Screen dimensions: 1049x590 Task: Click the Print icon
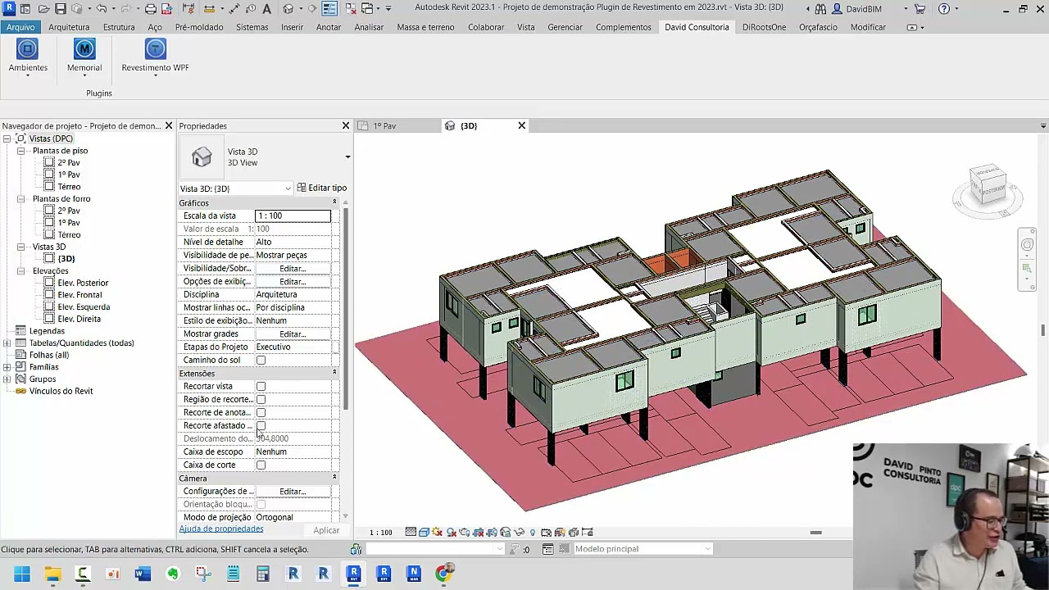pyautogui.click(x=151, y=8)
